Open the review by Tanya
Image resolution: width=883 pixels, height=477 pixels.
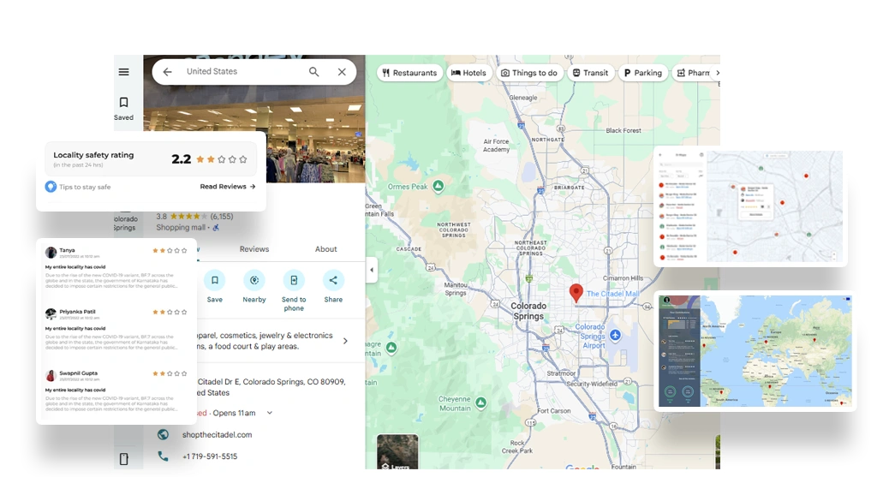click(x=116, y=269)
